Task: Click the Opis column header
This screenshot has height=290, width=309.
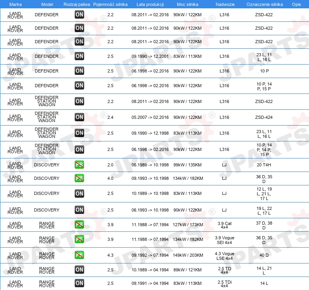Action: click(296, 4)
